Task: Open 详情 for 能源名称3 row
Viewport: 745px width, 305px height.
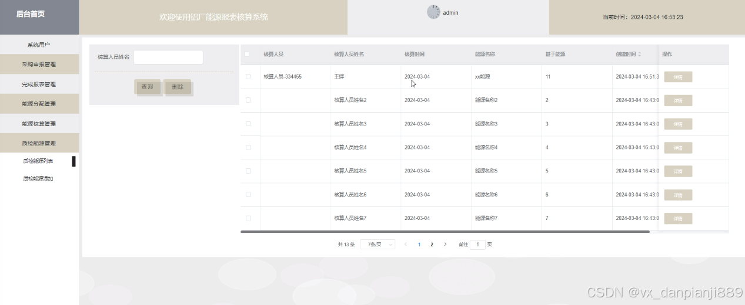Action: point(678,124)
